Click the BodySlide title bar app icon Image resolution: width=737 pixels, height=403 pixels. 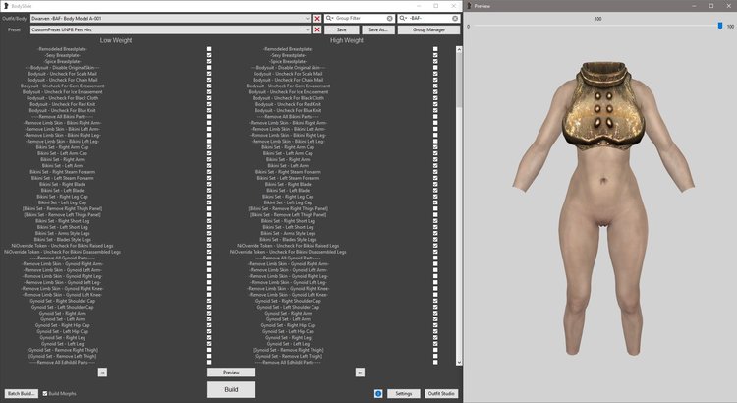(6, 6)
